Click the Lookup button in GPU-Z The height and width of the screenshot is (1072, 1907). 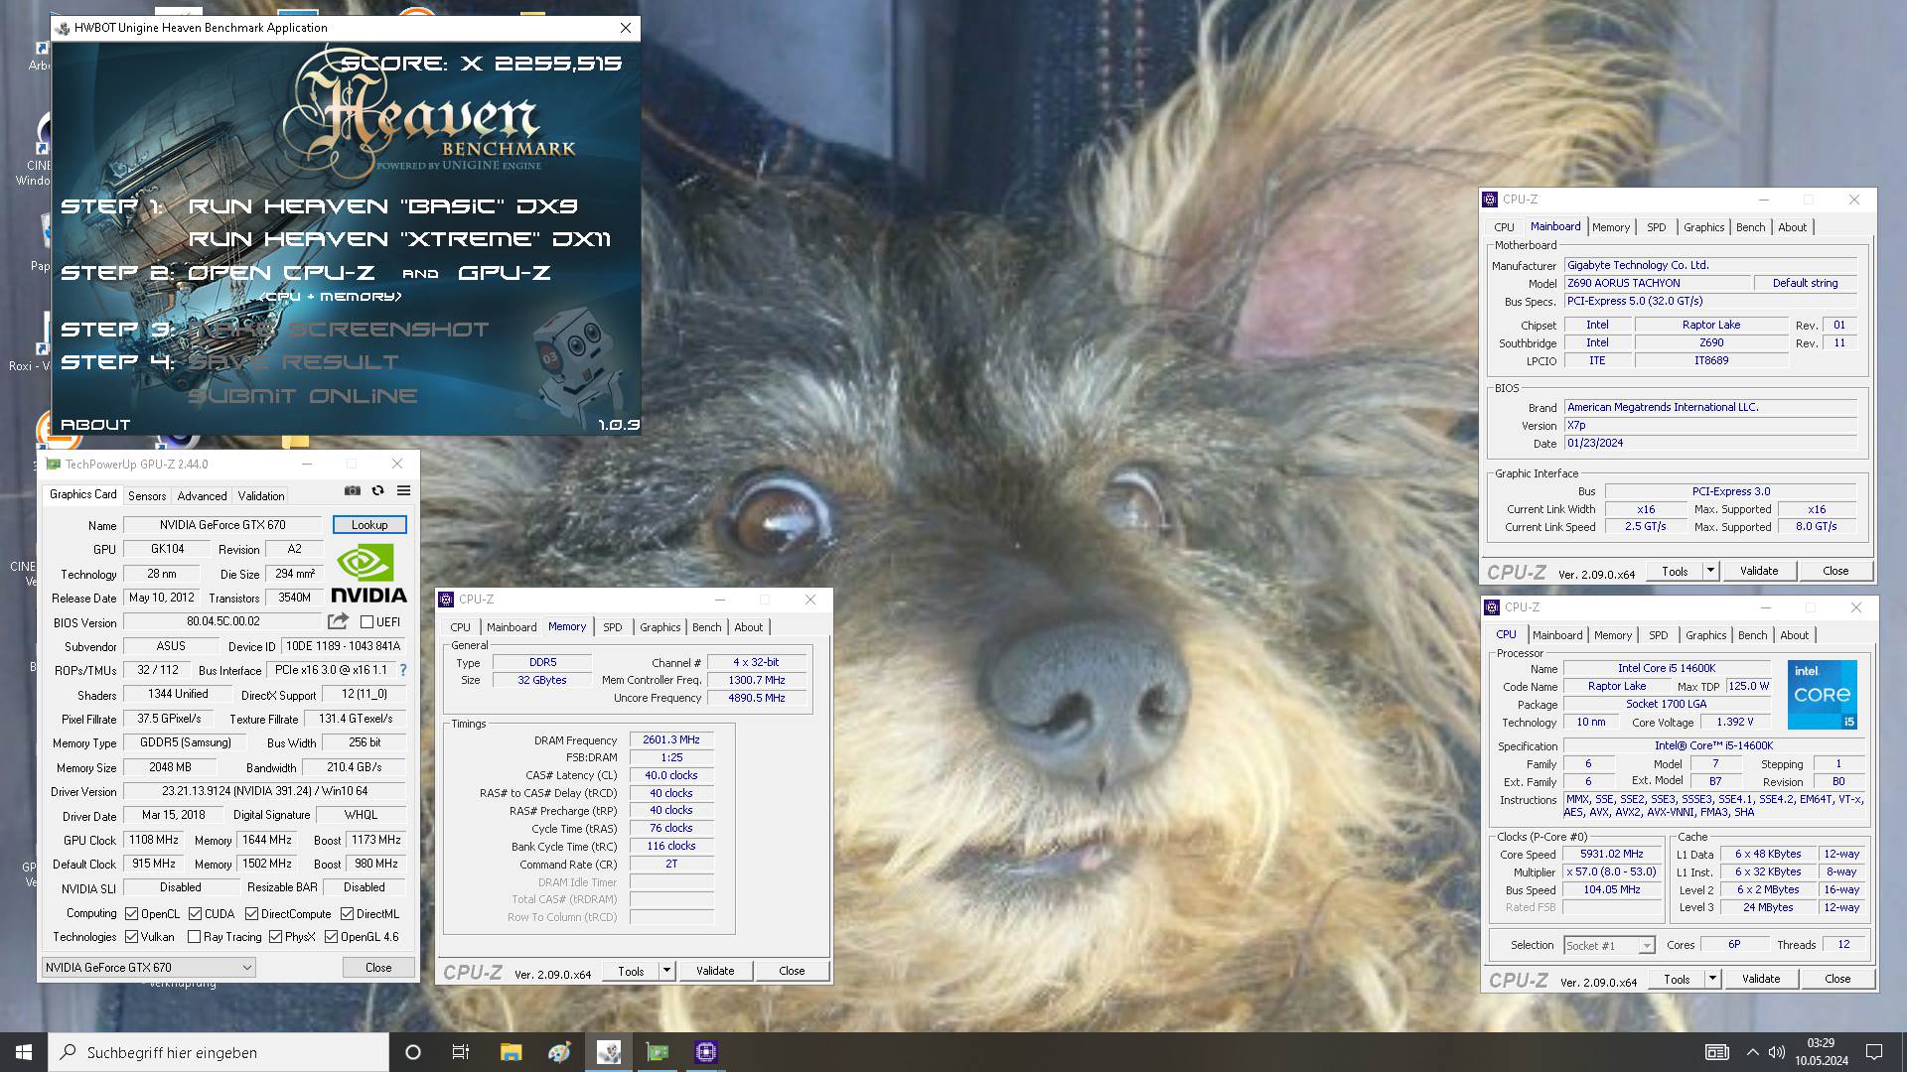(369, 524)
